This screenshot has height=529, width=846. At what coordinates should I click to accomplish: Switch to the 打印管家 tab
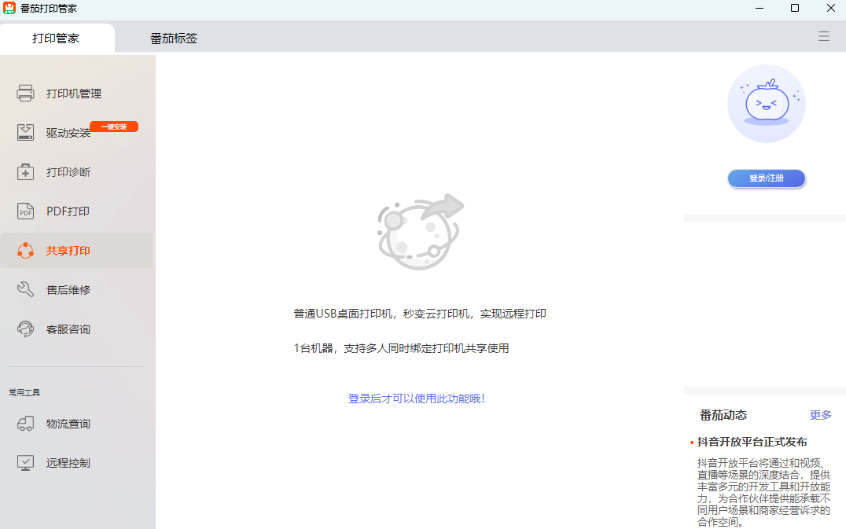(x=56, y=39)
